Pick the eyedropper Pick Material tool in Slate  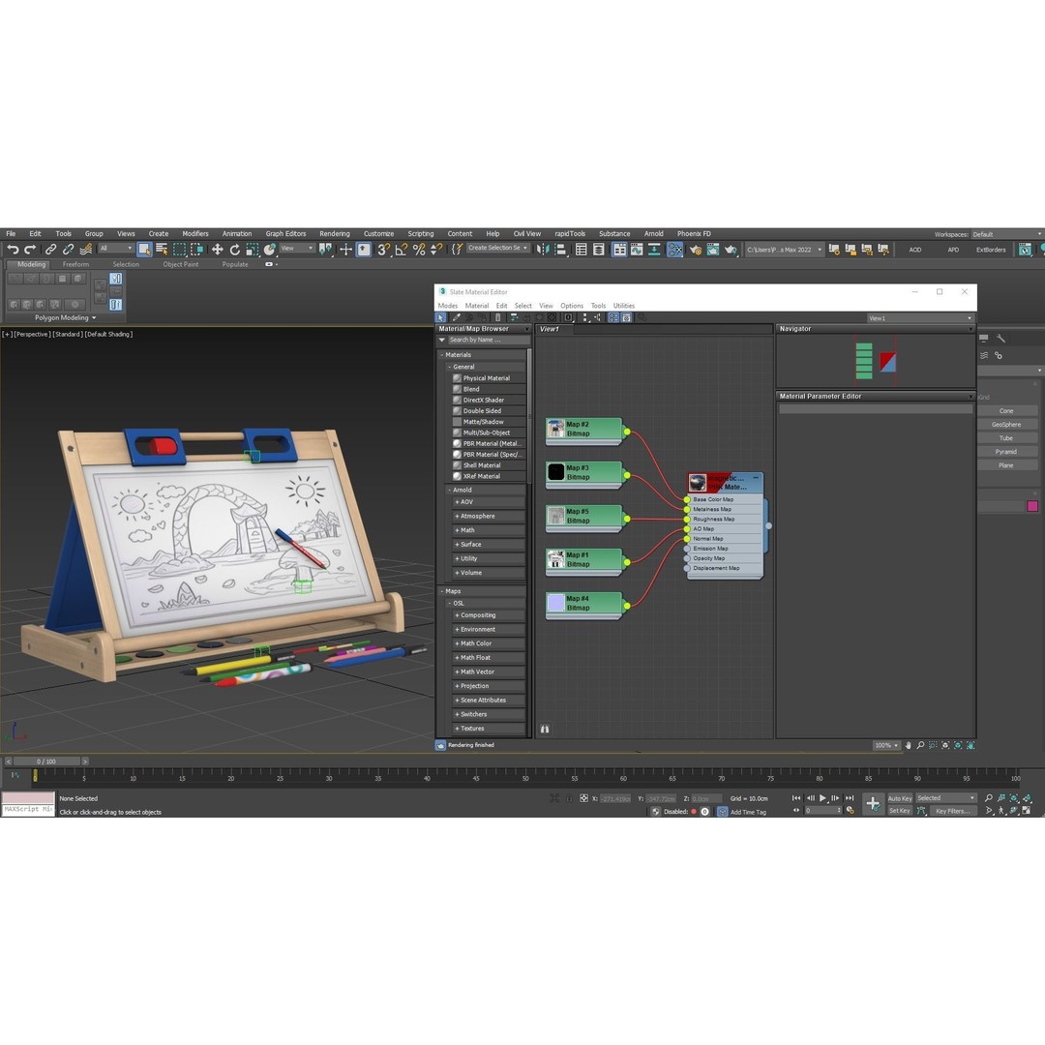tap(457, 318)
